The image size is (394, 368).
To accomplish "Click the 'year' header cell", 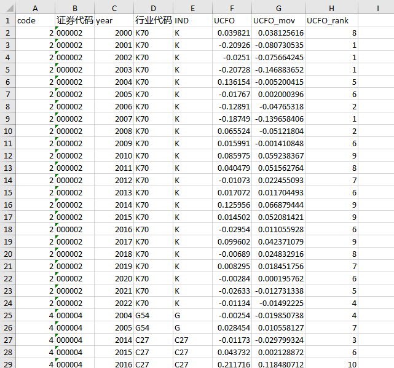I will (114, 20).
